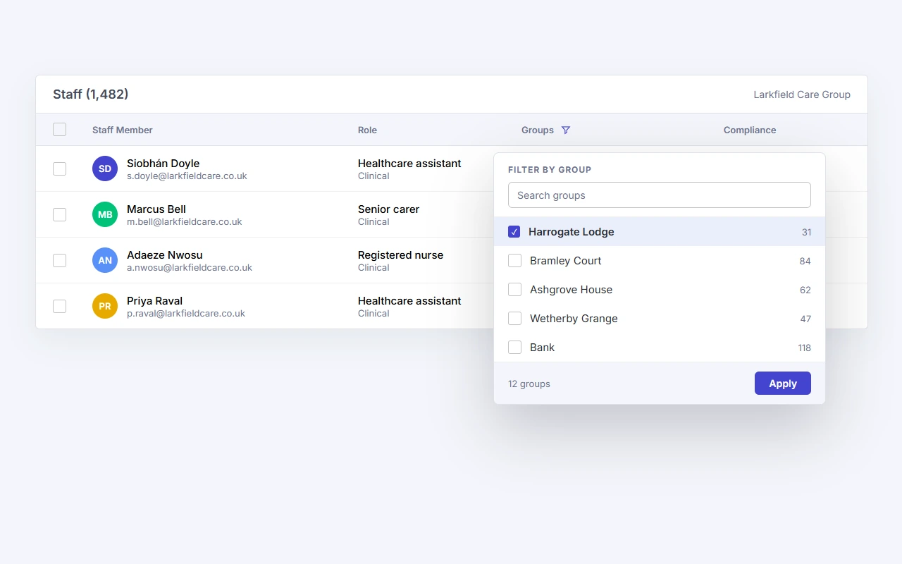Click the 12 groups footer text

(529, 384)
